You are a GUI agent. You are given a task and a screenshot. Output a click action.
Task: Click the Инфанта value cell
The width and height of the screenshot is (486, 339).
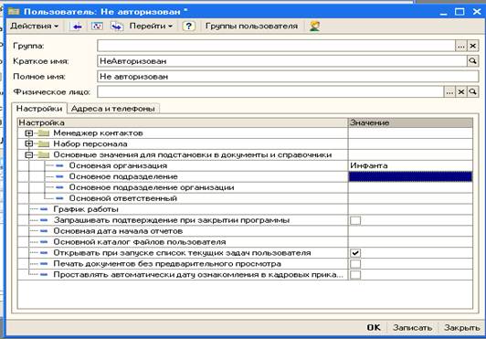pos(411,165)
